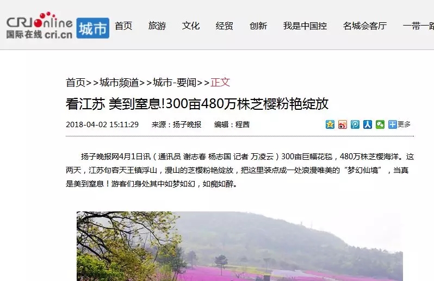Image resolution: width=434 pixels, height=281 pixels.
Task: Share via Tencent Weibo icon
Action: click(x=355, y=124)
